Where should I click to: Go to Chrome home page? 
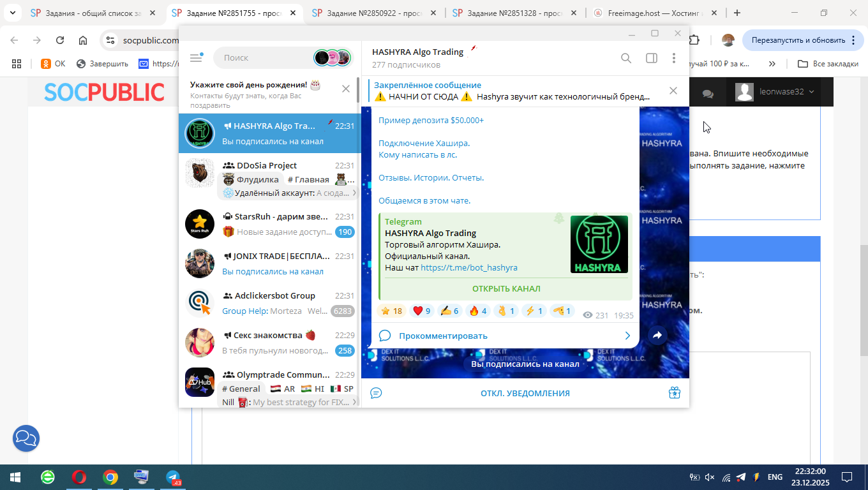[83, 40]
